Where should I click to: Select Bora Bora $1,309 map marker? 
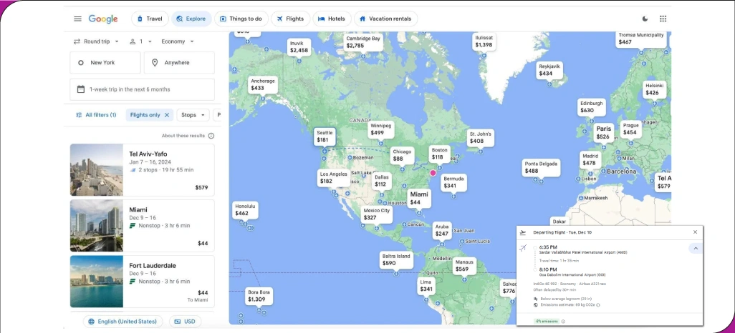tap(259, 296)
